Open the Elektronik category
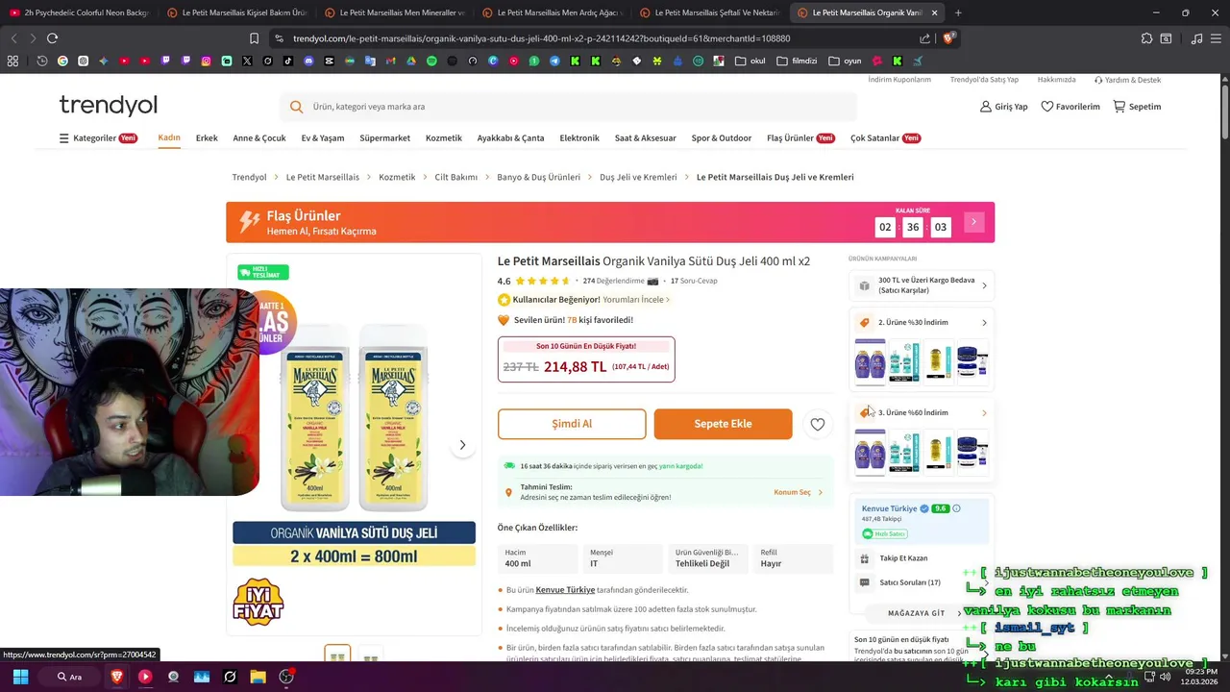 579,138
